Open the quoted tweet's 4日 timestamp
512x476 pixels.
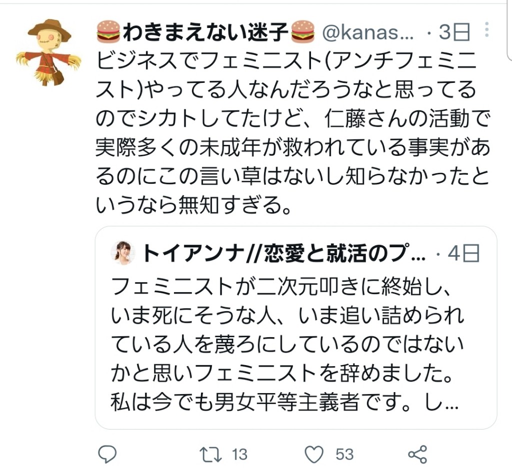point(463,254)
